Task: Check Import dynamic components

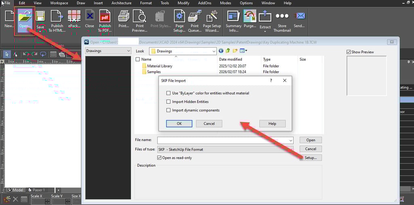Action: [168, 110]
